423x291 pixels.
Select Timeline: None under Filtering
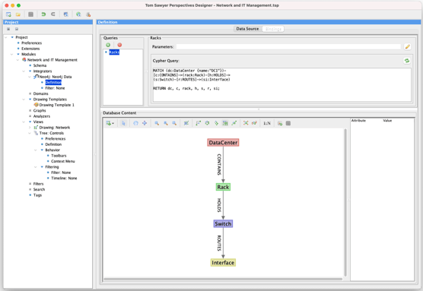[64, 178]
